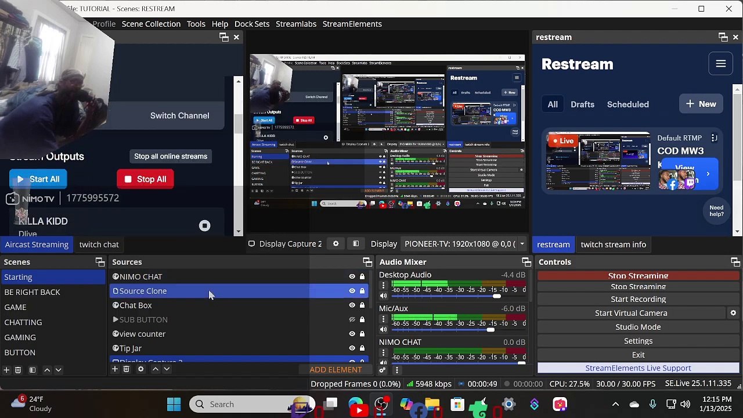Open the Tools menu
Screen dimensions: 743x418
click(196, 24)
